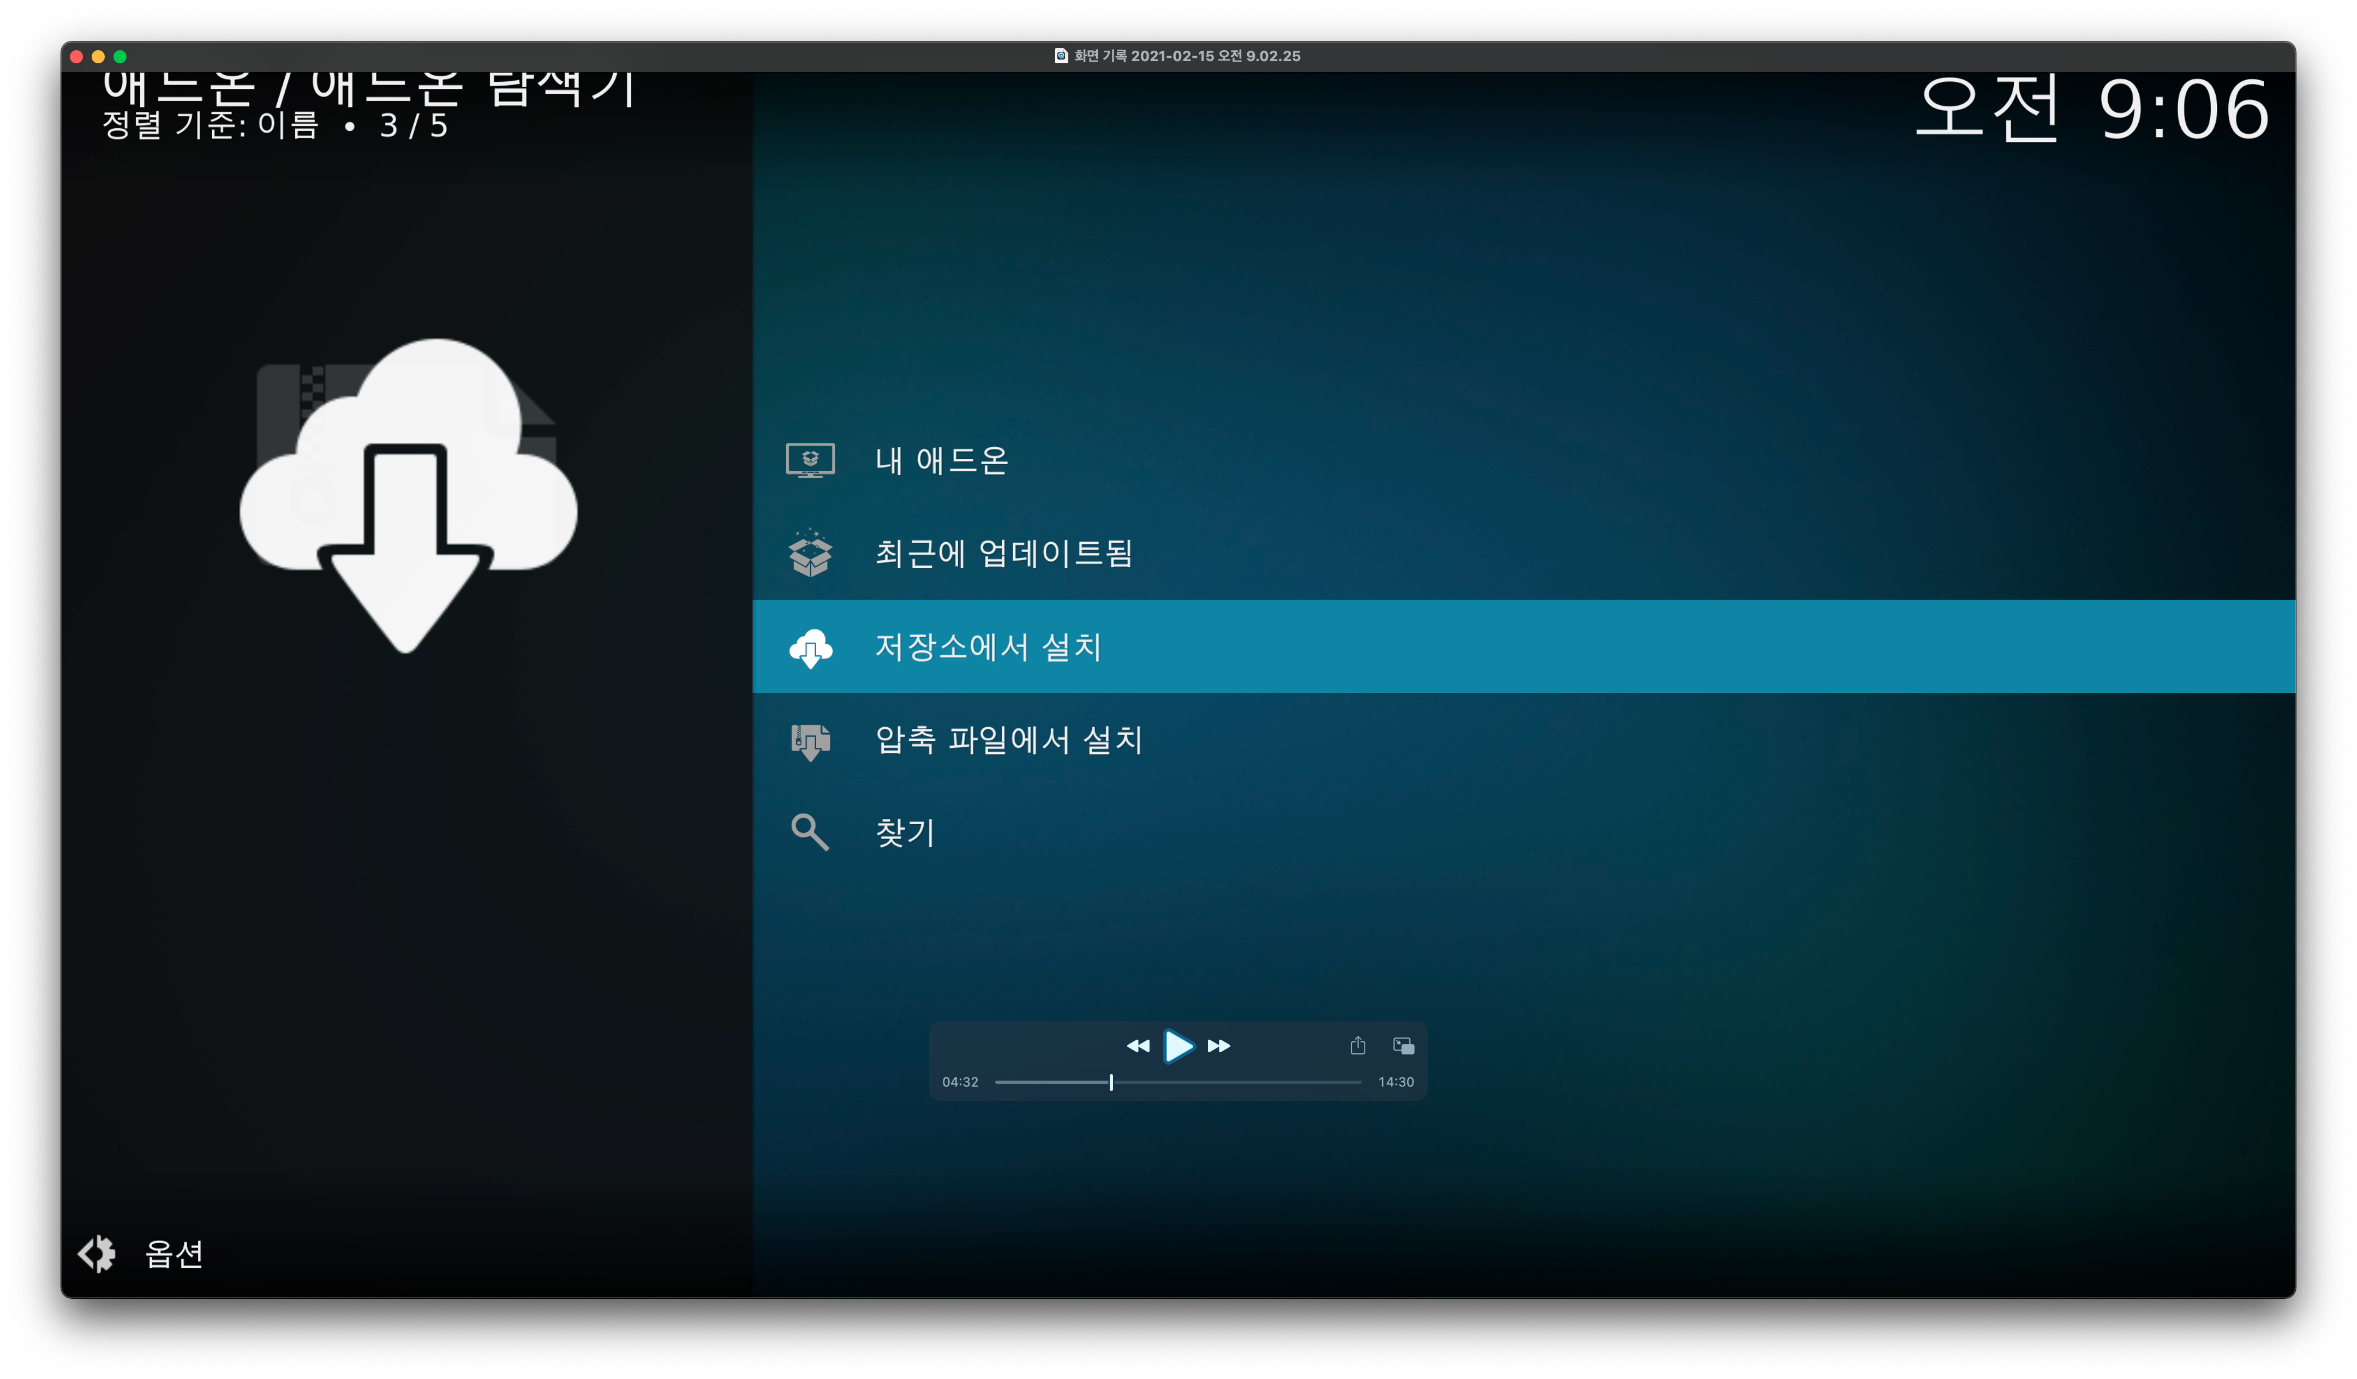Choose 저장소에서 설치 highlighted entry
The image size is (2357, 1379).
click(988, 647)
